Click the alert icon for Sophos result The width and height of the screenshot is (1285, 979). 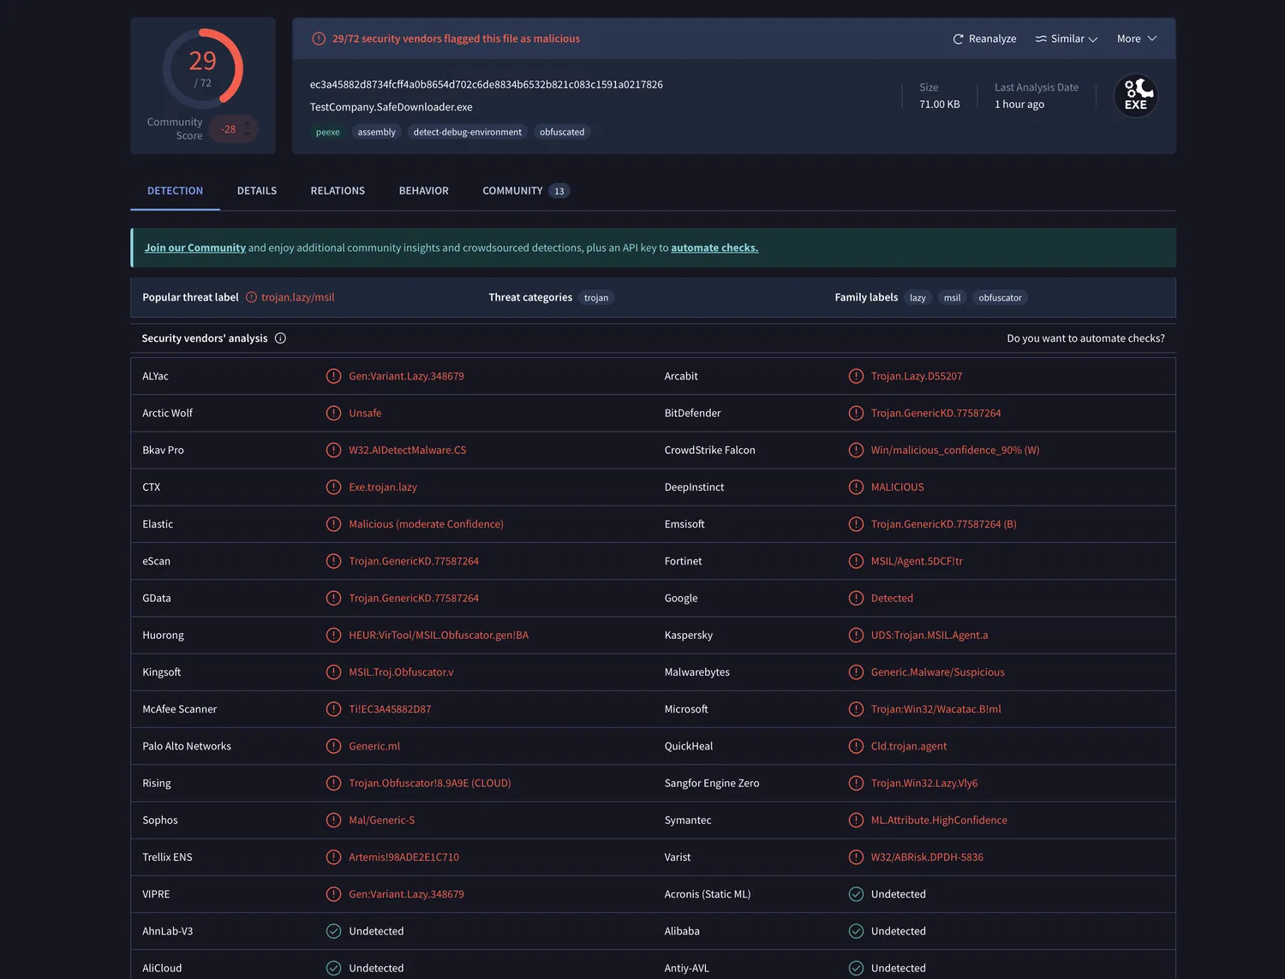[x=334, y=820]
